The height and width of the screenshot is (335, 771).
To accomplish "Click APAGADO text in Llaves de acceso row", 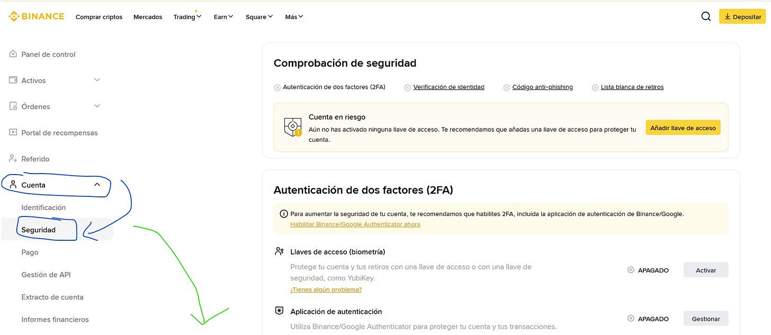I will tap(653, 270).
